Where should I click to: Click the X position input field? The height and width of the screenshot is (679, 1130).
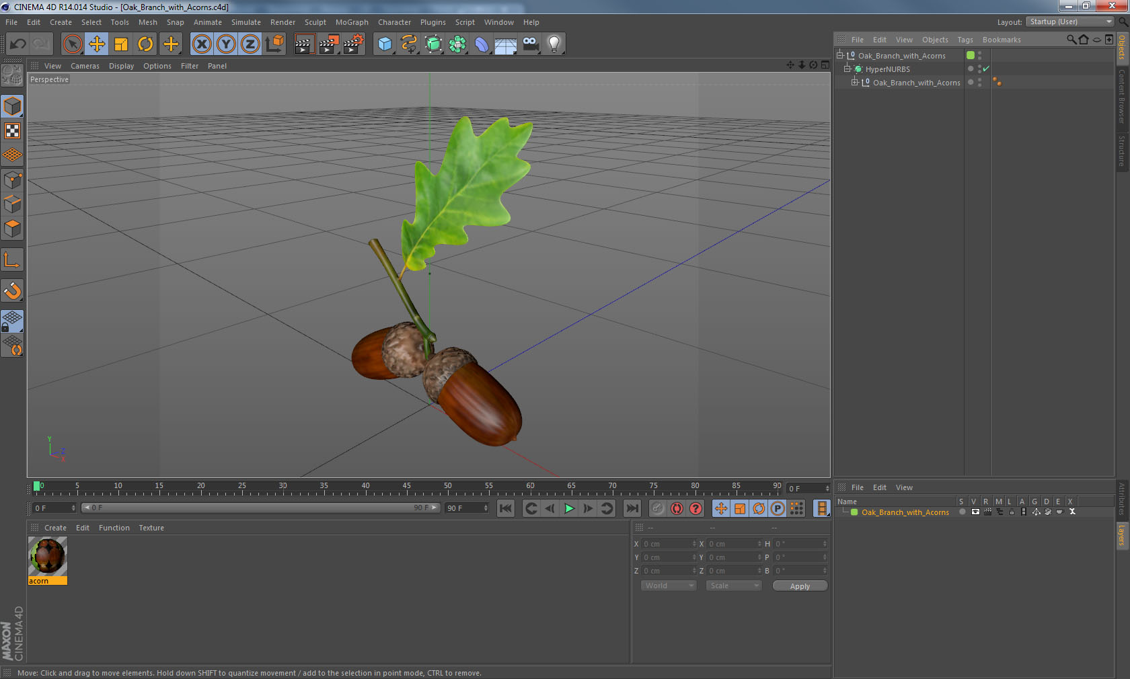(668, 544)
